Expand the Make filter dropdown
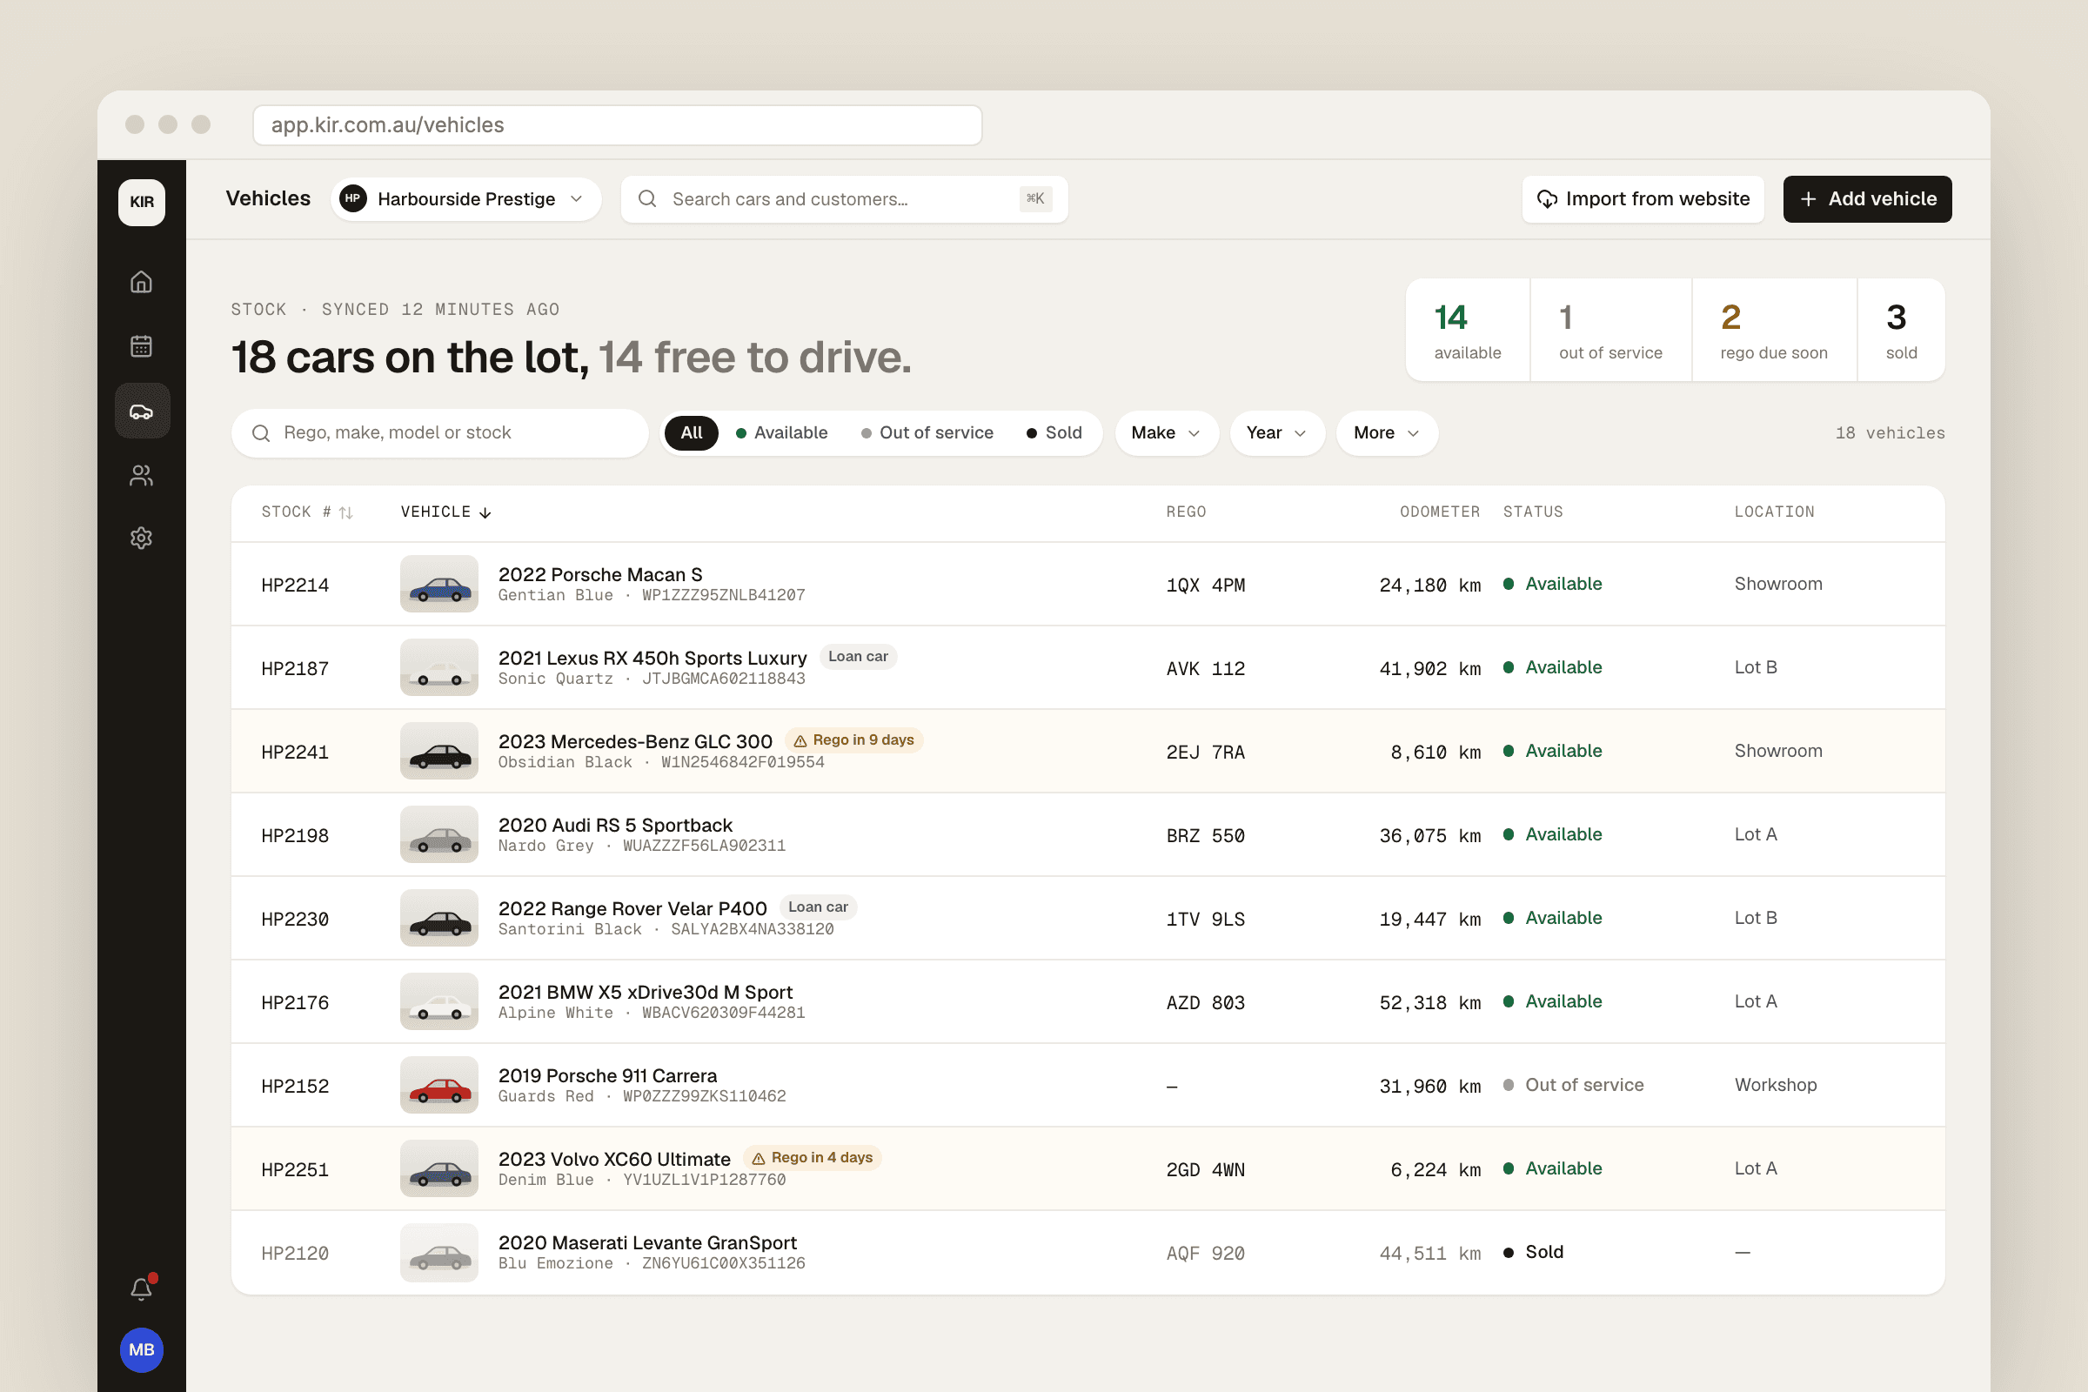The width and height of the screenshot is (2088, 1392). tap(1166, 433)
